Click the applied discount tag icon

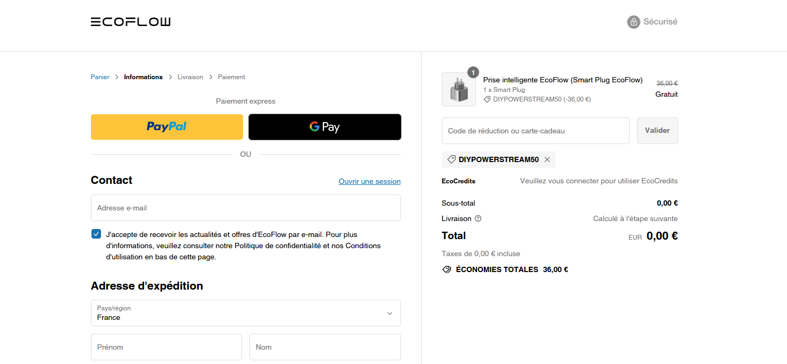[451, 159]
